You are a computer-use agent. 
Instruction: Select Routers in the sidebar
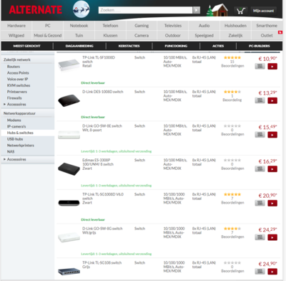coord(14,67)
